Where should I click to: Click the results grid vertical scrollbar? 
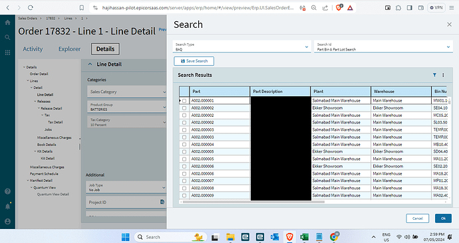click(449, 102)
